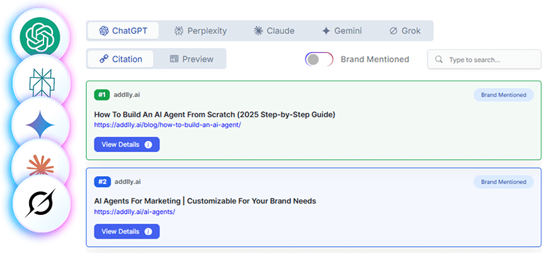This screenshot has width=543, height=253.
Task: Switch to the Claude tab
Action: tap(274, 31)
